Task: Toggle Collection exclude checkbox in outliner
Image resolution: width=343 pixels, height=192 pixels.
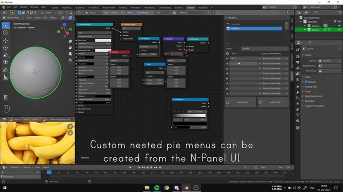Action: pos(335,21)
